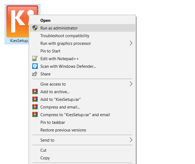Choose Edit with Notepad++

click(82, 58)
